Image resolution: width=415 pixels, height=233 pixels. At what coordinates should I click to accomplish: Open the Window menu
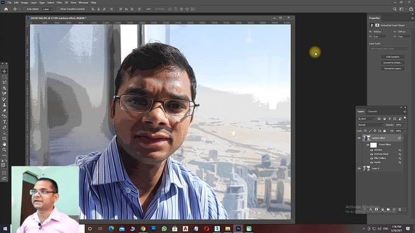[x=84, y=3]
